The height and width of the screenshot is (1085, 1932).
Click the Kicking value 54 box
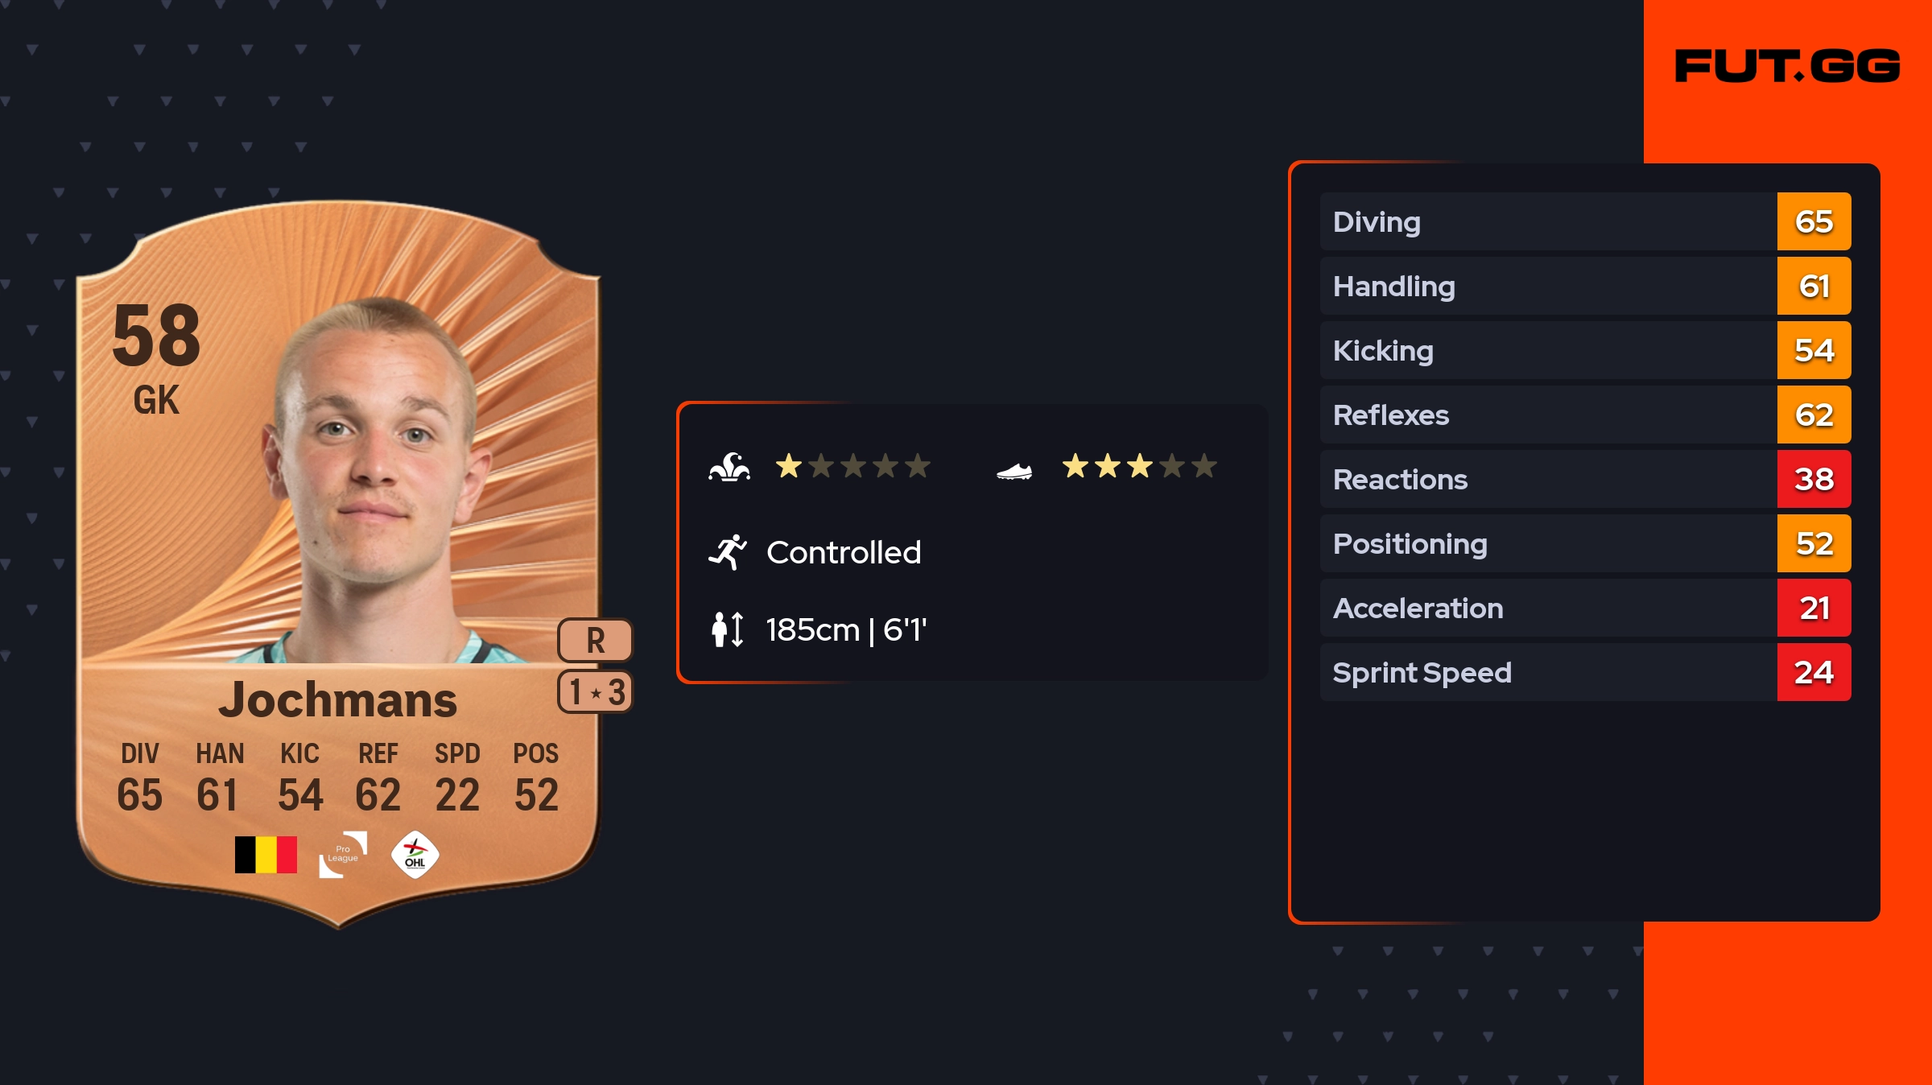tap(1814, 351)
